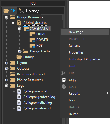110x124 pixels.
Task: Click the PCB panel title bar
Action: point(33,3)
